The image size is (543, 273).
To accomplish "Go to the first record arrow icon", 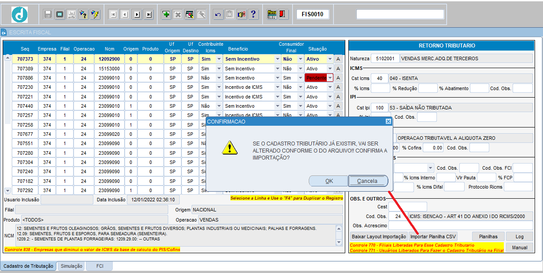I will click(x=113, y=15).
